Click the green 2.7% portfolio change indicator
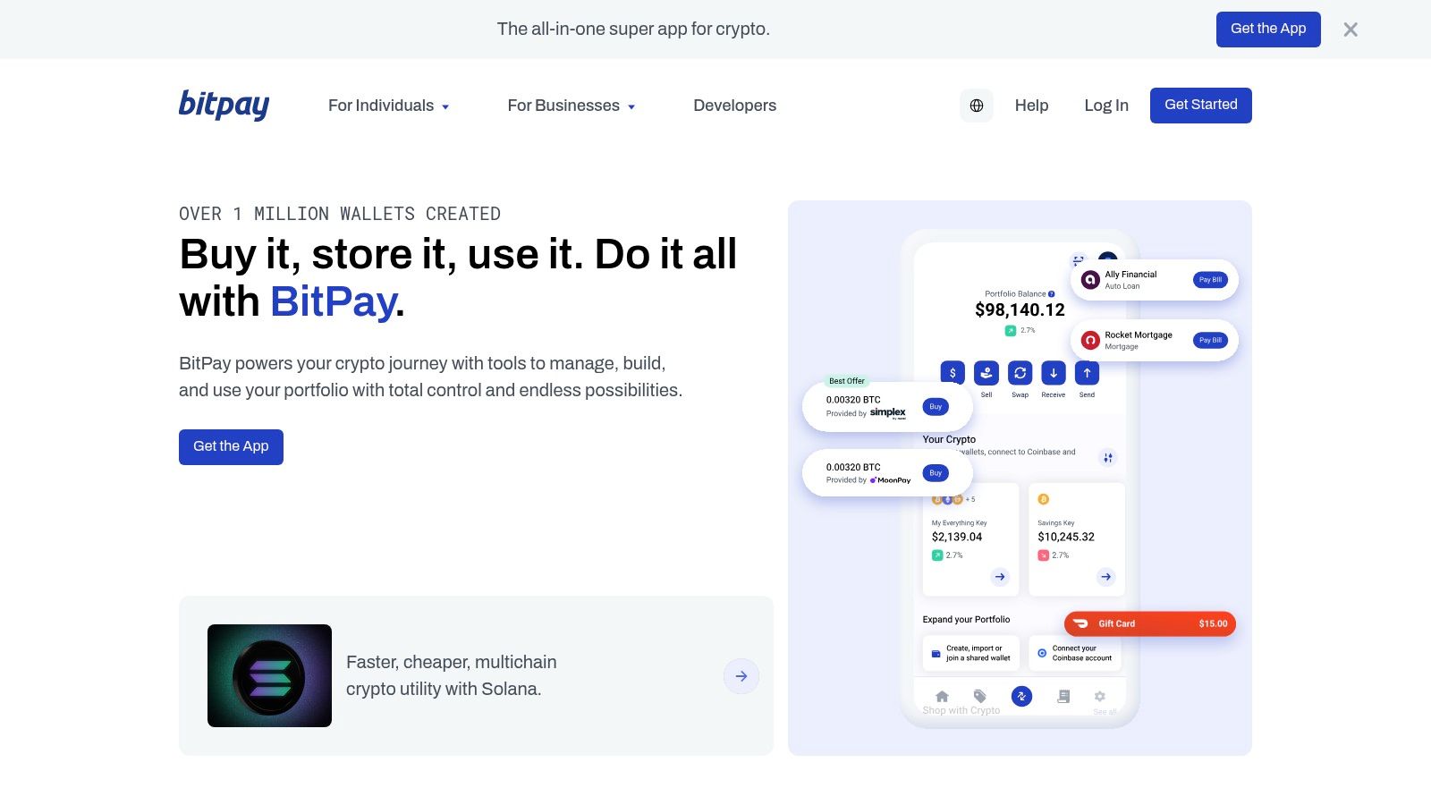Image resolution: width=1431 pixels, height=805 pixels. coord(1020,330)
